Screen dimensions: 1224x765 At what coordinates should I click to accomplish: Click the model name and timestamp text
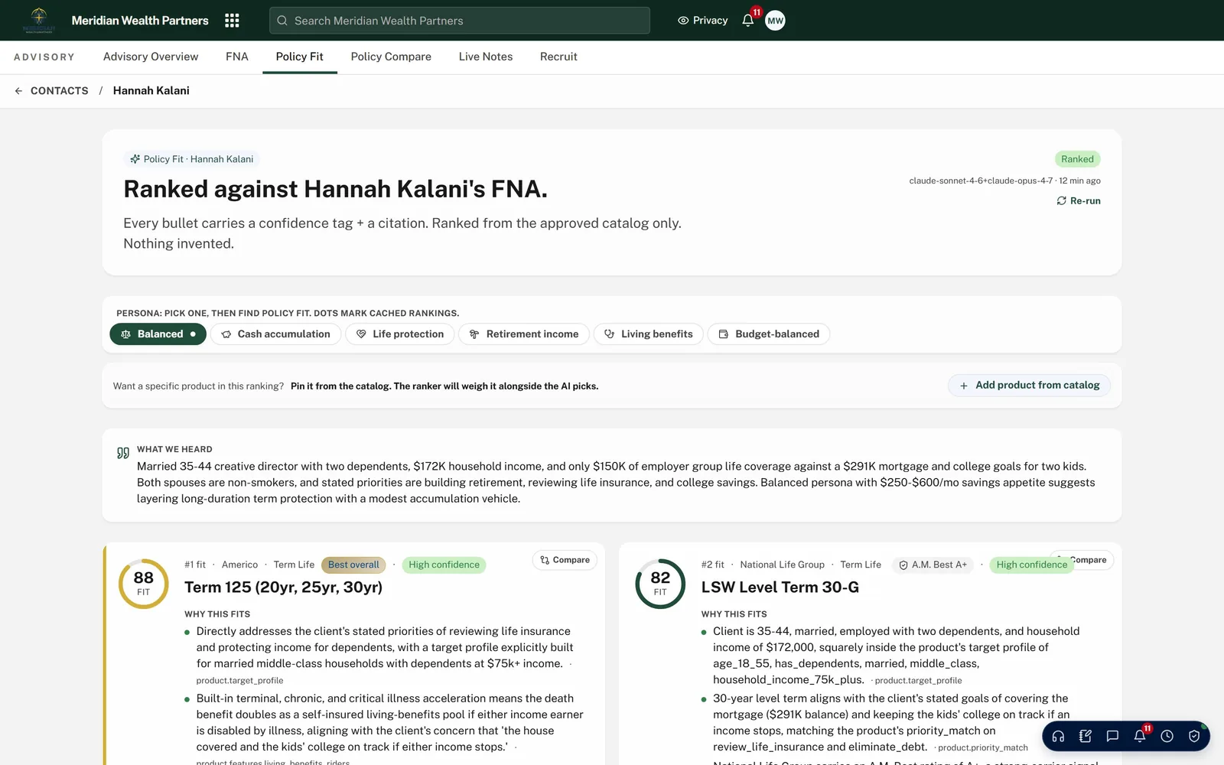point(1004,181)
